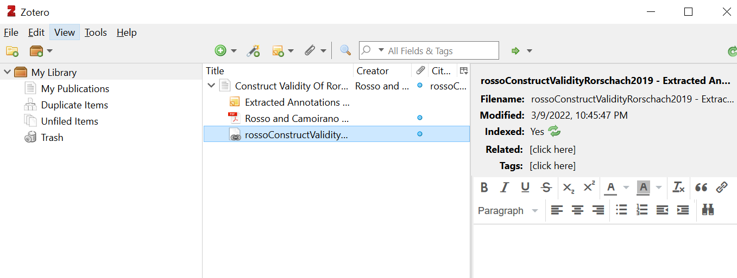Open the New Library dropdown arrow
This screenshot has height=278, width=737.
49,51
